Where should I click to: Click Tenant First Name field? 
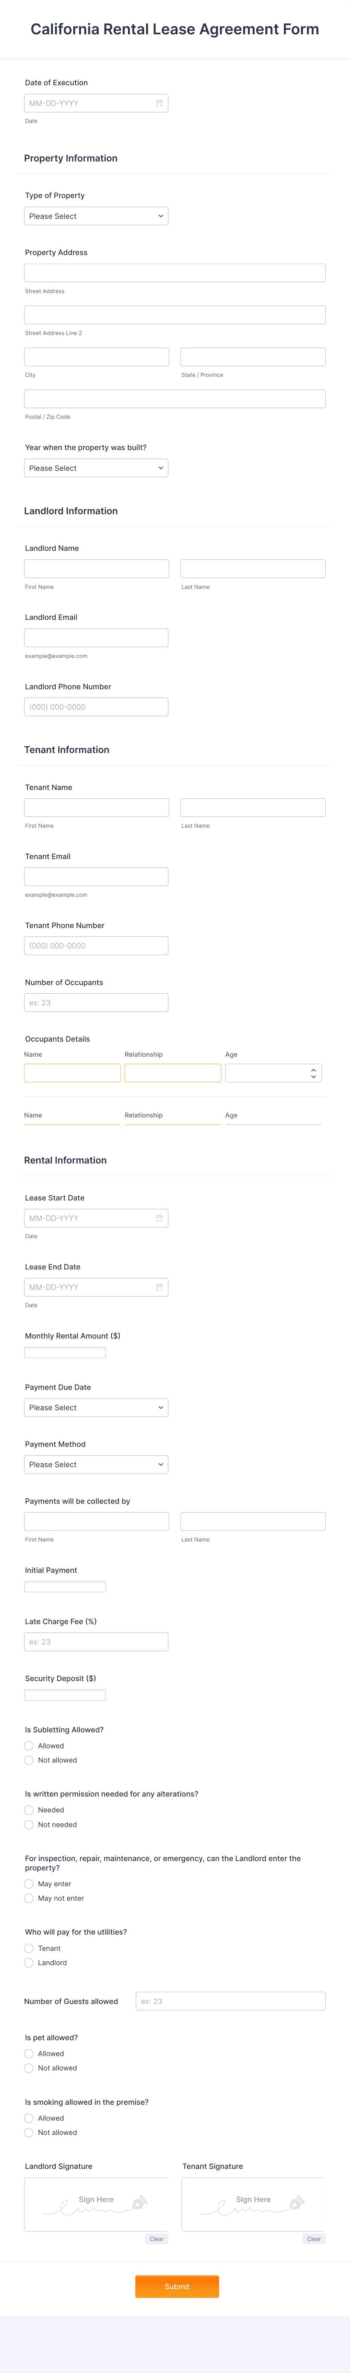pyautogui.click(x=96, y=808)
